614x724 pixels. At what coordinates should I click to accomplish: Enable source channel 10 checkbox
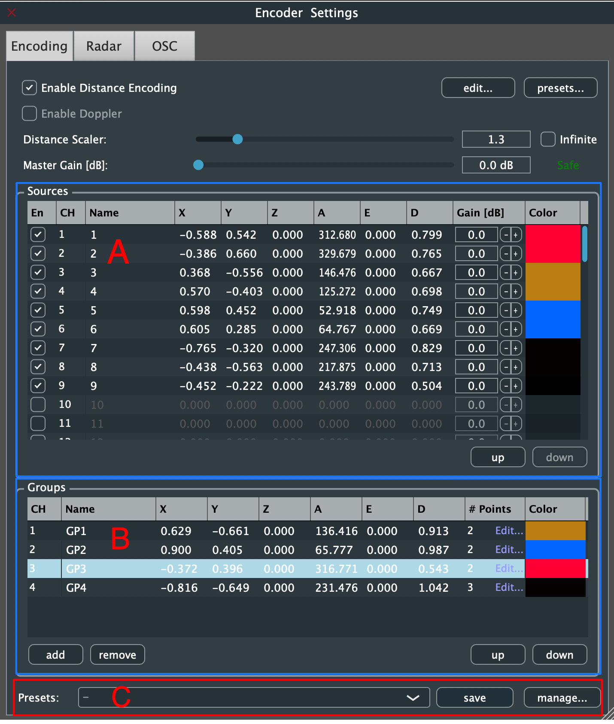(38, 405)
